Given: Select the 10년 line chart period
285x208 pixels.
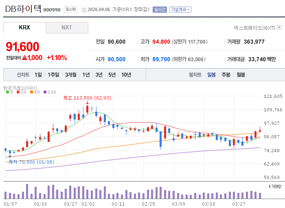Looking at the screenshot, I should point(126,75).
